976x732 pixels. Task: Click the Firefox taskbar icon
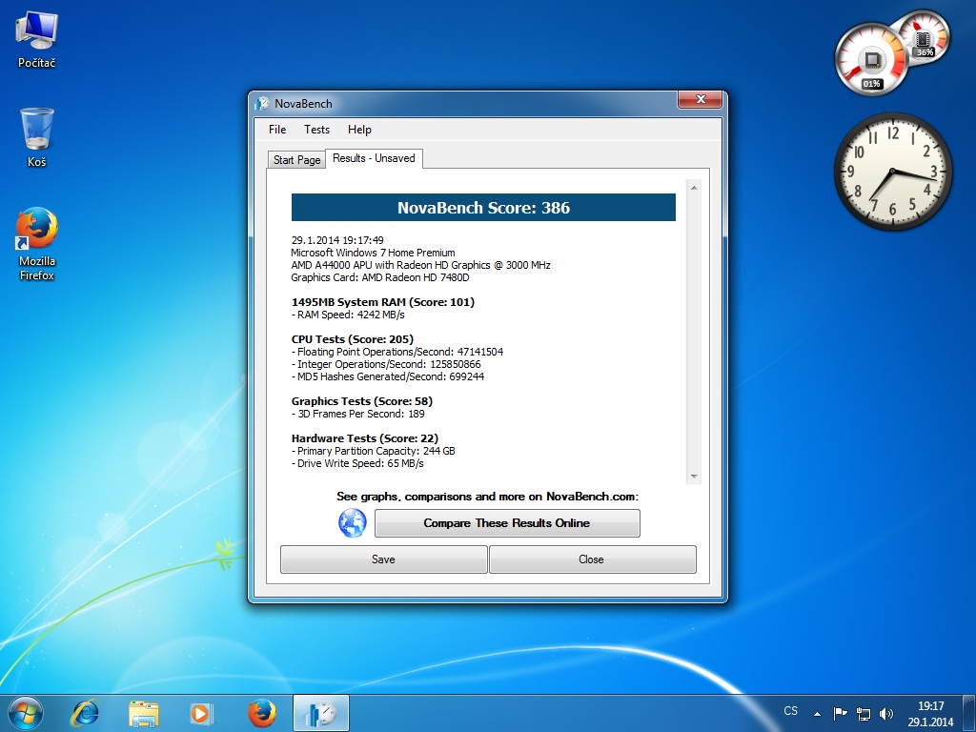[x=261, y=713]
